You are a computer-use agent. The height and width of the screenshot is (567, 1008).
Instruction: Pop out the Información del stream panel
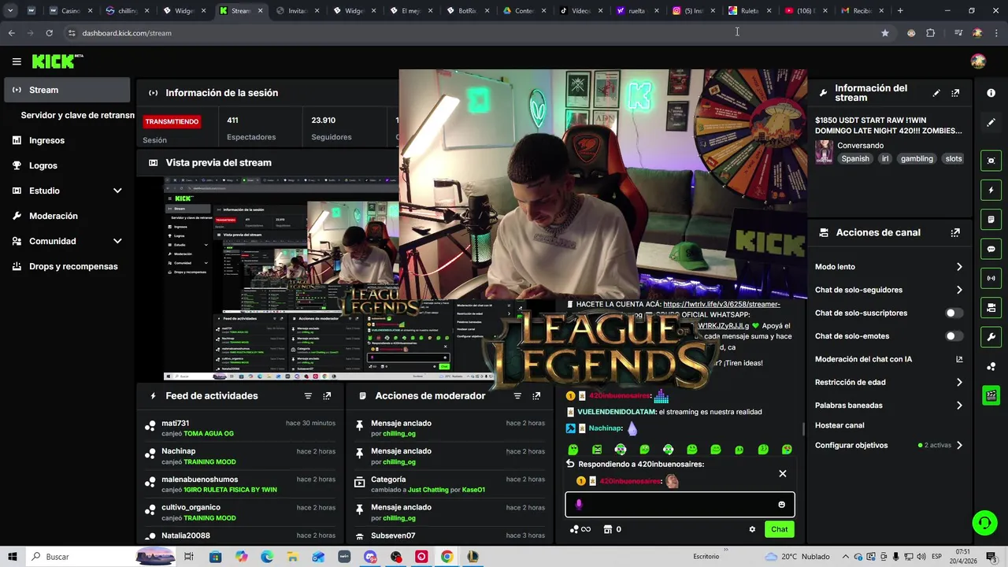pos(955,93)
